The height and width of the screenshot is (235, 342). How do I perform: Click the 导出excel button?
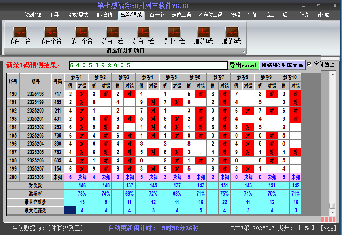coord(244,65)
